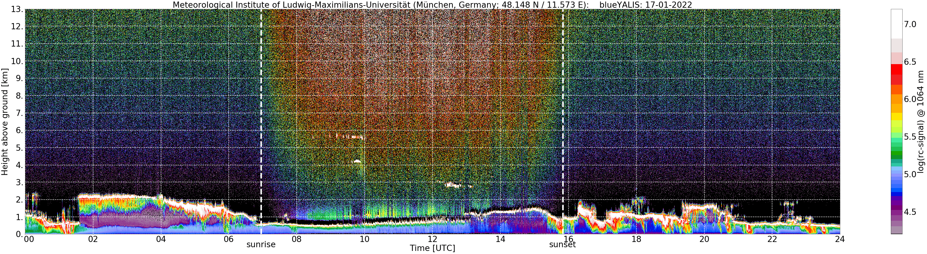Click the colorbar tick label 7.0
This screenshot has width=927, height=254.
click(x=910, y=24)
